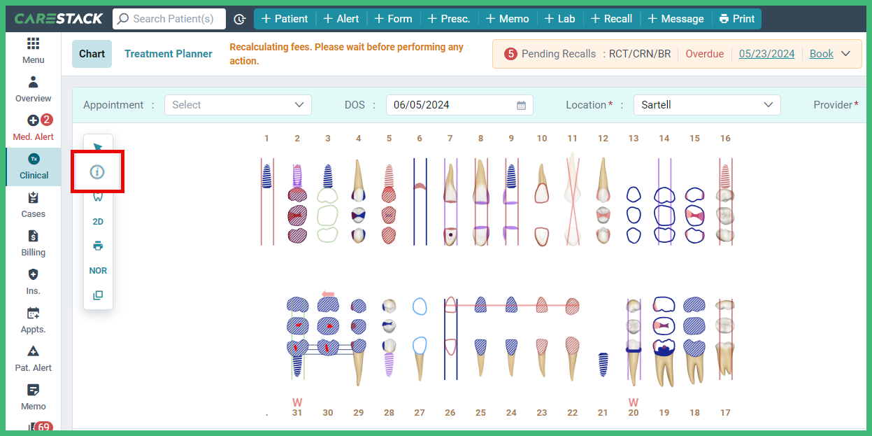Open Appts. from the left sidebar

click(32, 321)
